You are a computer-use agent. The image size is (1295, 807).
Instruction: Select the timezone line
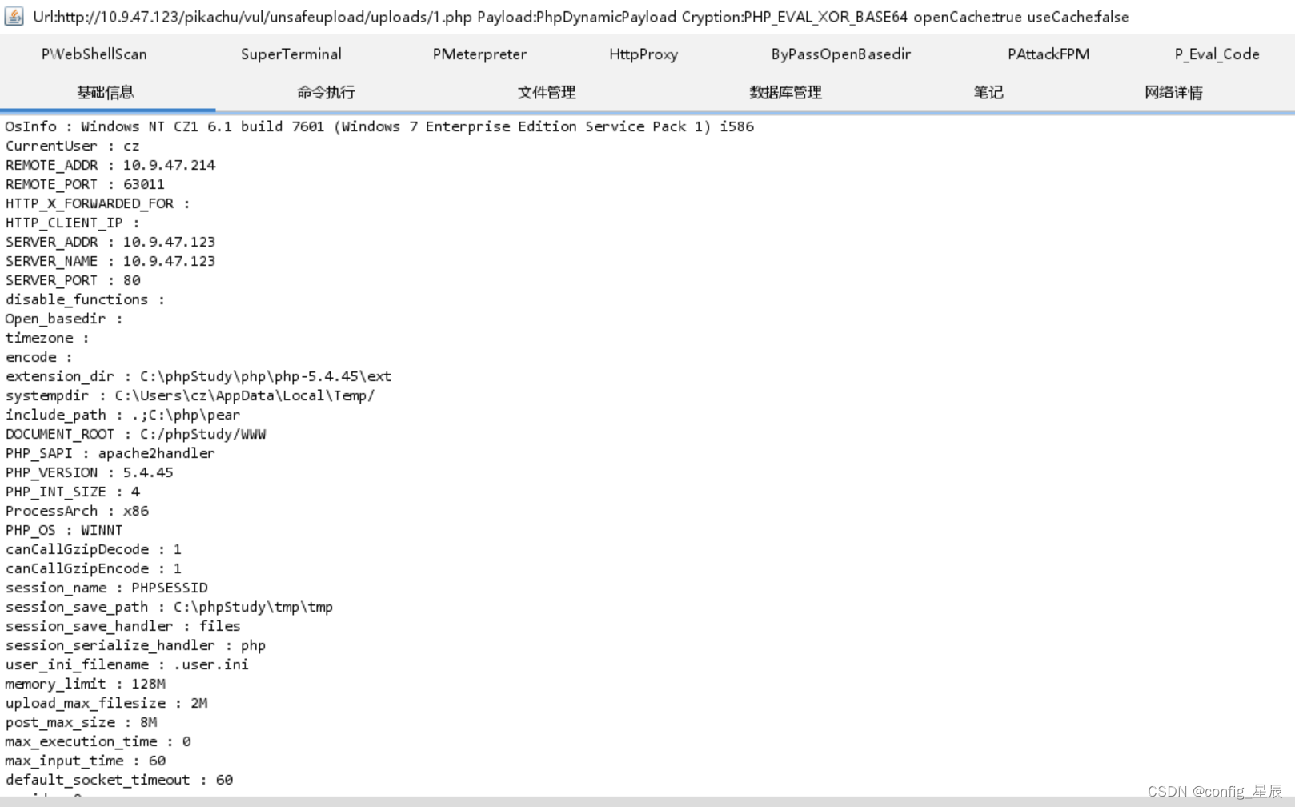tap(47, 338)
